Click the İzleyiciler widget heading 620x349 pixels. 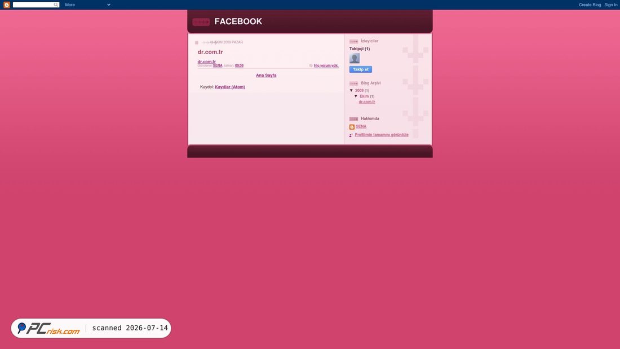pyautogui.click(x=369, y=41)
